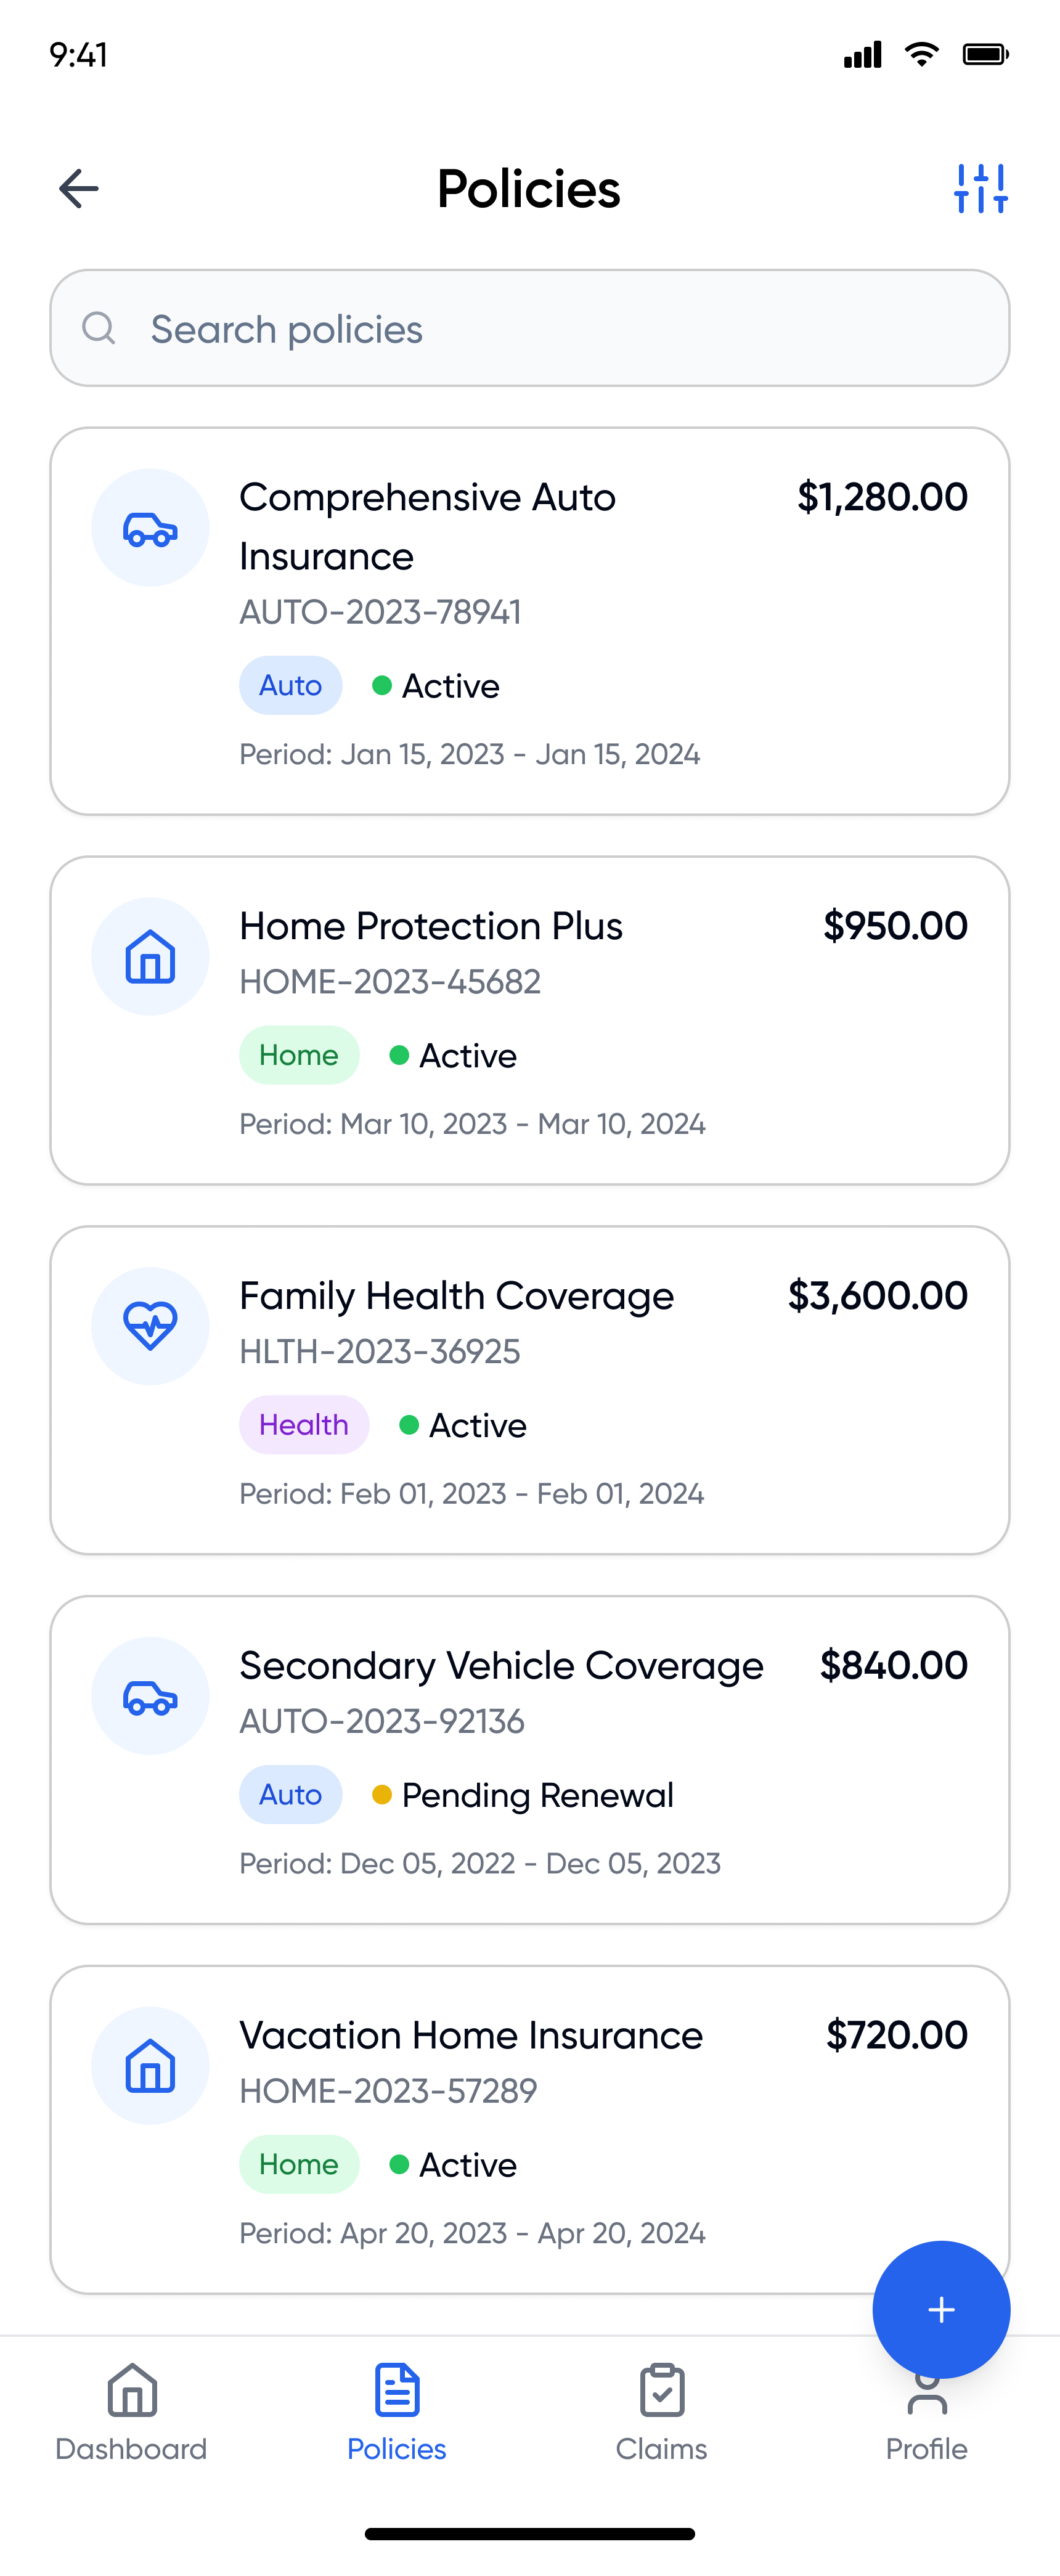The height and width of the screenshot is (2576, 1060).
Task: Open the Comprehensive Auto Insurance policy title
Action: click(427, 526)
